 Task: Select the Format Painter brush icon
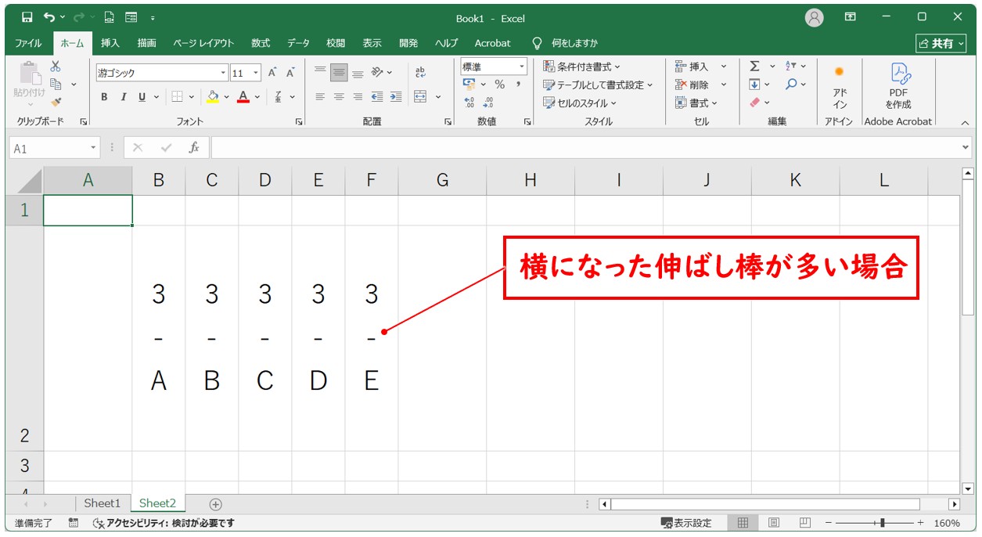[x=56, y=102]
